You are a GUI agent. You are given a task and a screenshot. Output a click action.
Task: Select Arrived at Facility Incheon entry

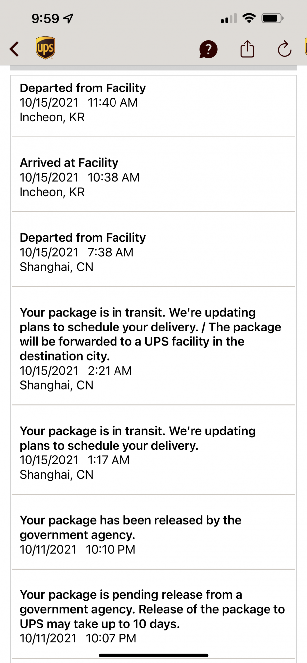(x=153, y=177)
